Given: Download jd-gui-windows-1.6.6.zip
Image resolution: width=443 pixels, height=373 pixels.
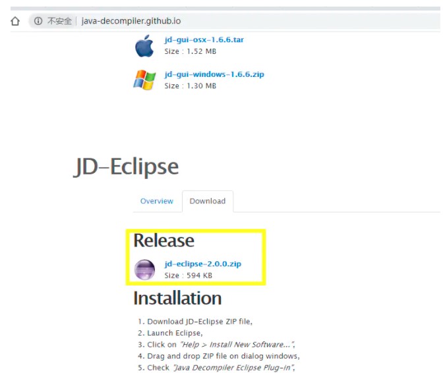Looking at the screenshot, I should pyautogui.click(x=214, y=74).
